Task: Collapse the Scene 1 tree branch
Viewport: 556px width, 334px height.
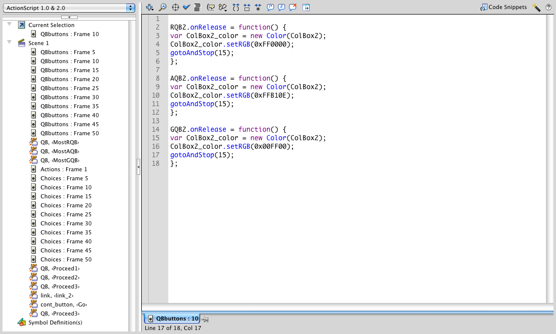Action: pos(10,43)
